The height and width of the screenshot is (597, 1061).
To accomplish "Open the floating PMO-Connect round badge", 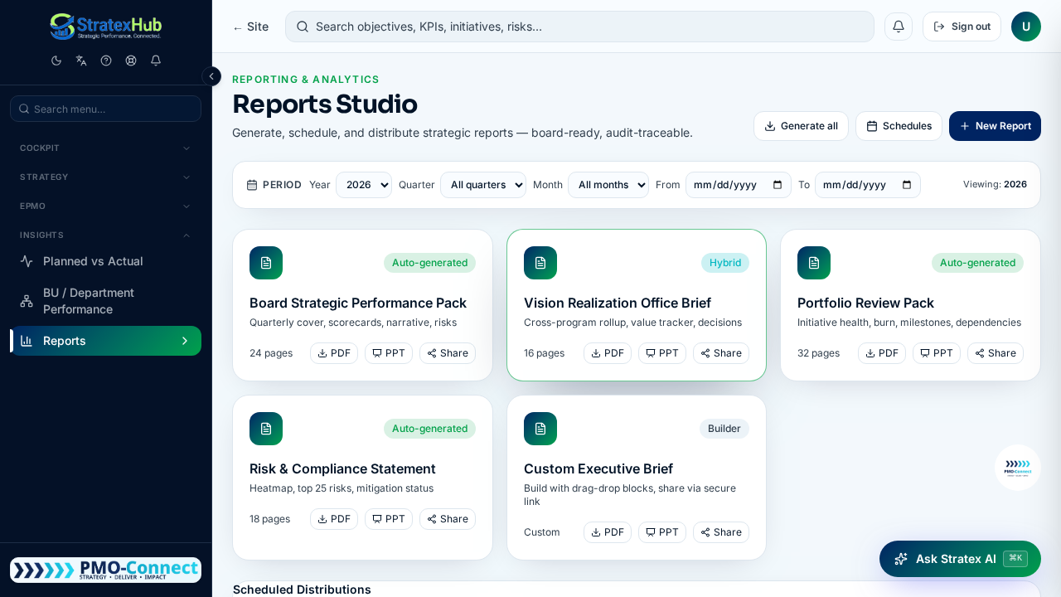I will tap(1018, 468).
